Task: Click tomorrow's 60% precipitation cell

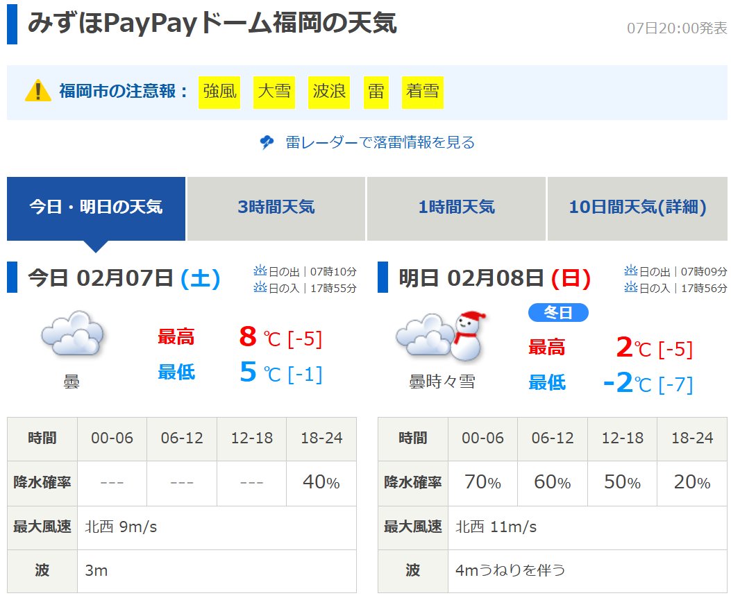Action: (x=553, y=483)
